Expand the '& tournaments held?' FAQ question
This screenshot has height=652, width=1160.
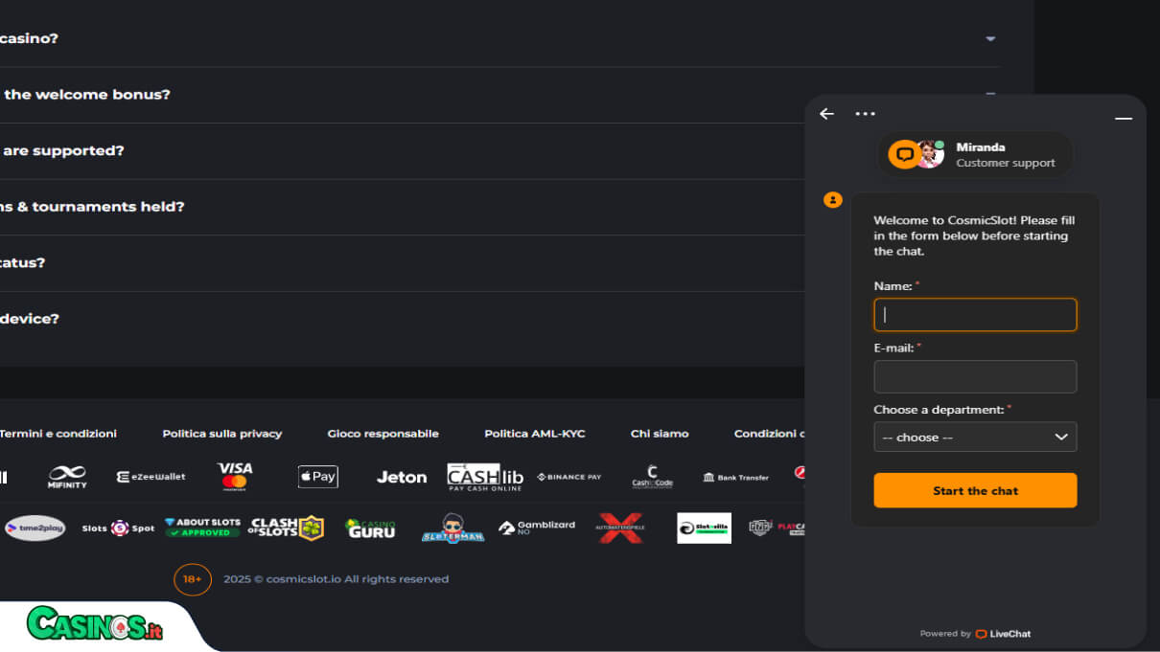402,207
